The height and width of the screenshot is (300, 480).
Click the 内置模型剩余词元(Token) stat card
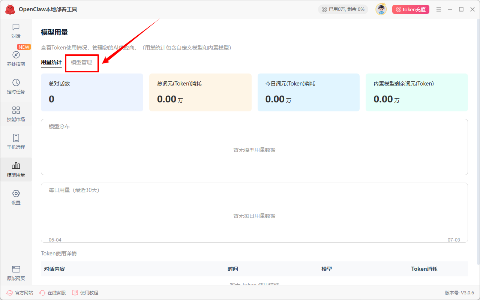(417, 92)
